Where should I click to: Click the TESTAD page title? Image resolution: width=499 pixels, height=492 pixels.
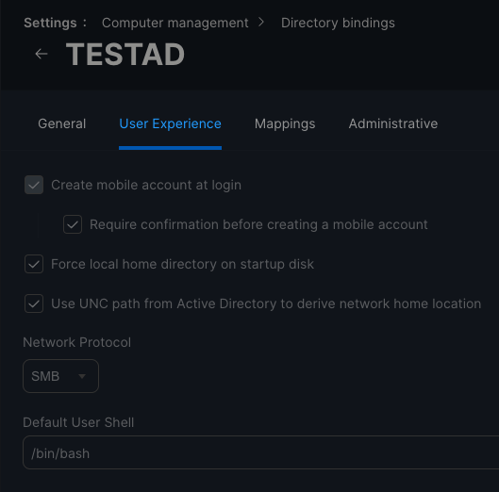point(125,55)
